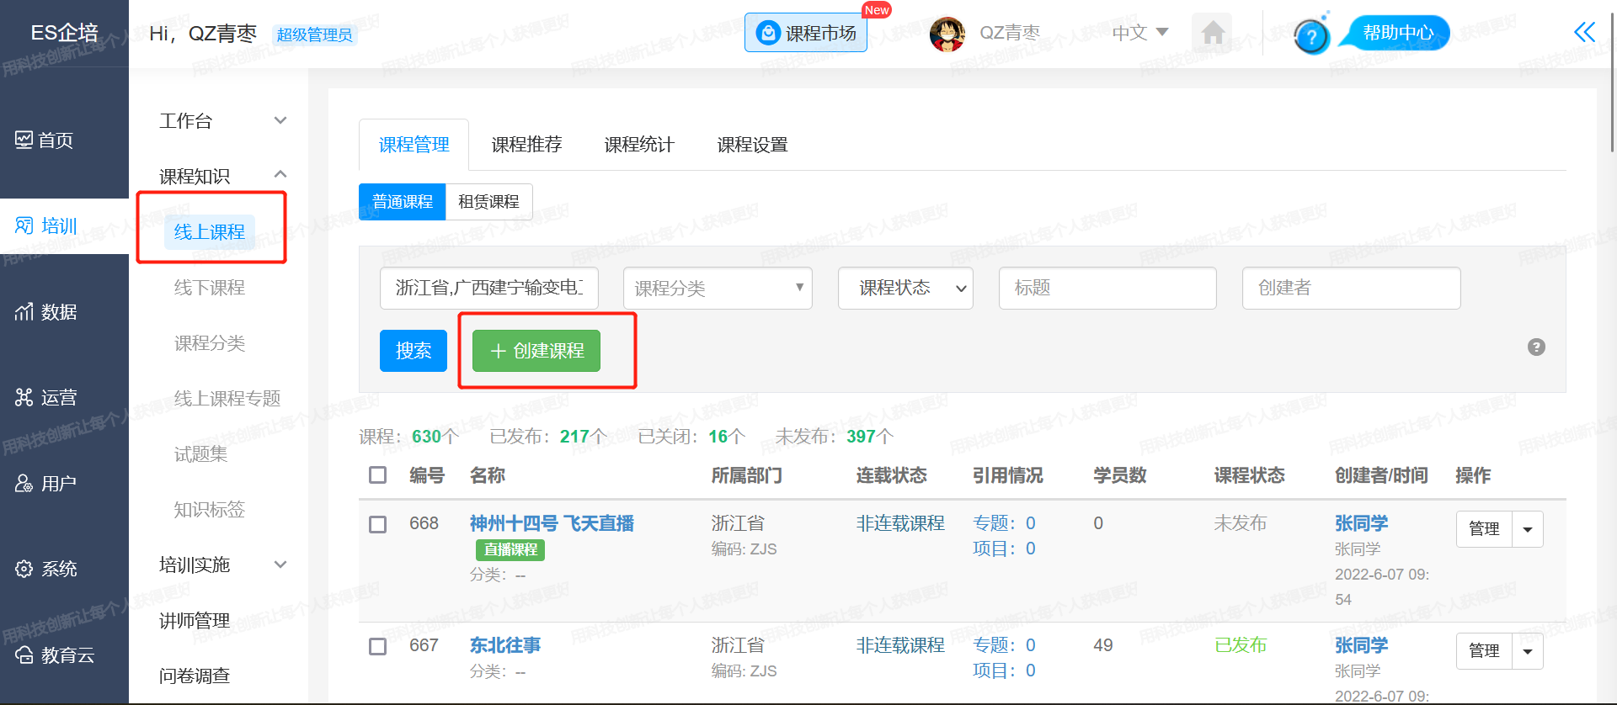The width and height of the screenshot is (1617, 705).
Task: Click the blue question mark help icon
Action: click(x=1311, y=35)
